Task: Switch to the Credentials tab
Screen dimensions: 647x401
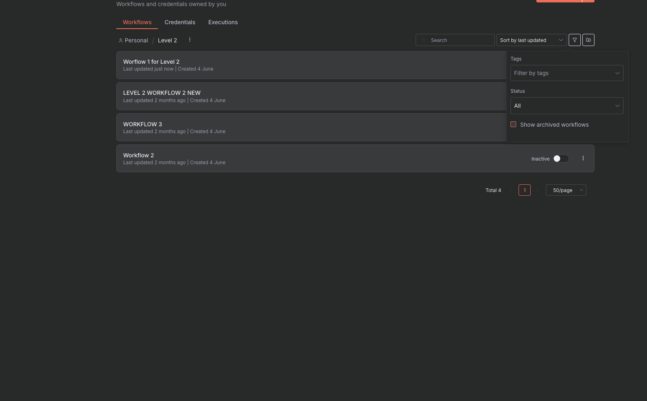Action: [180, 22]
